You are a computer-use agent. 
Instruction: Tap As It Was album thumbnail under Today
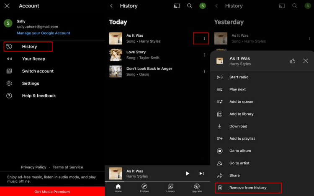(116, 38)
